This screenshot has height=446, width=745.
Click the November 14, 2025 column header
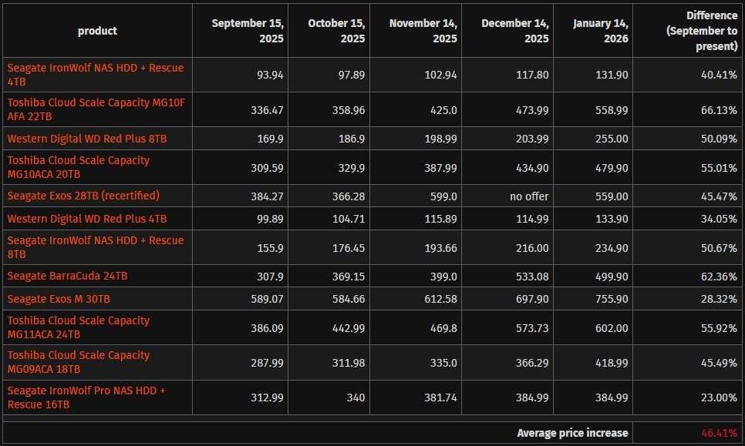(423, 31)
